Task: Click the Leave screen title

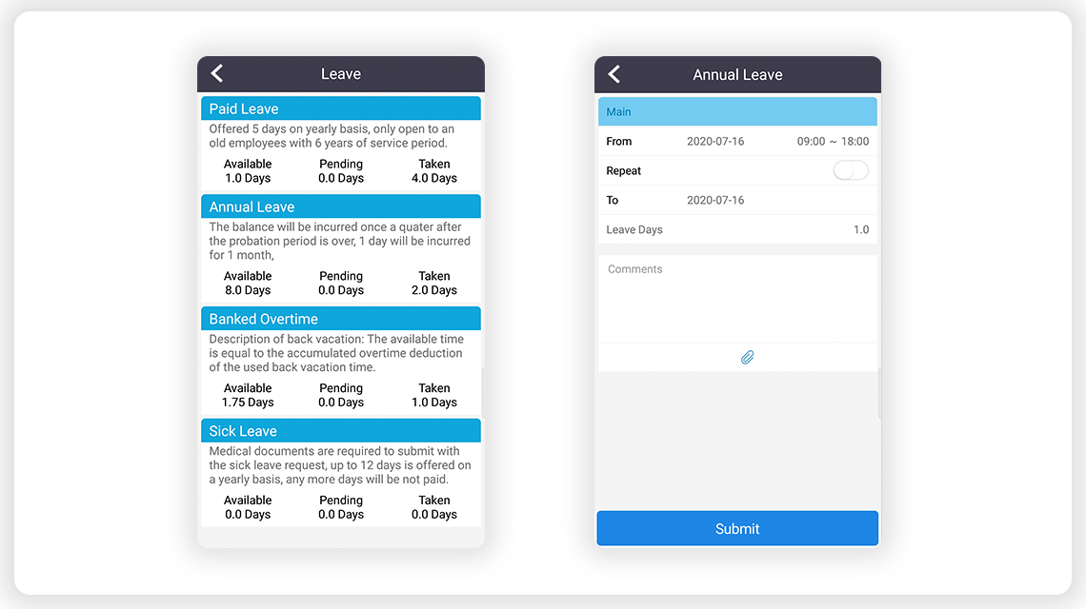Action: (341, 74)
